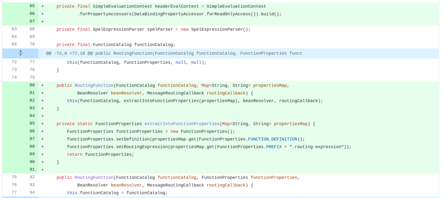The height and width of the screenshot is (198, 447).
Task: Click new line number 92
Action: pos(32,177)
